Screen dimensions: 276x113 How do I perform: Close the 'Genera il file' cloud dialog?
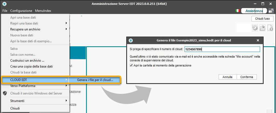(258, 40)
